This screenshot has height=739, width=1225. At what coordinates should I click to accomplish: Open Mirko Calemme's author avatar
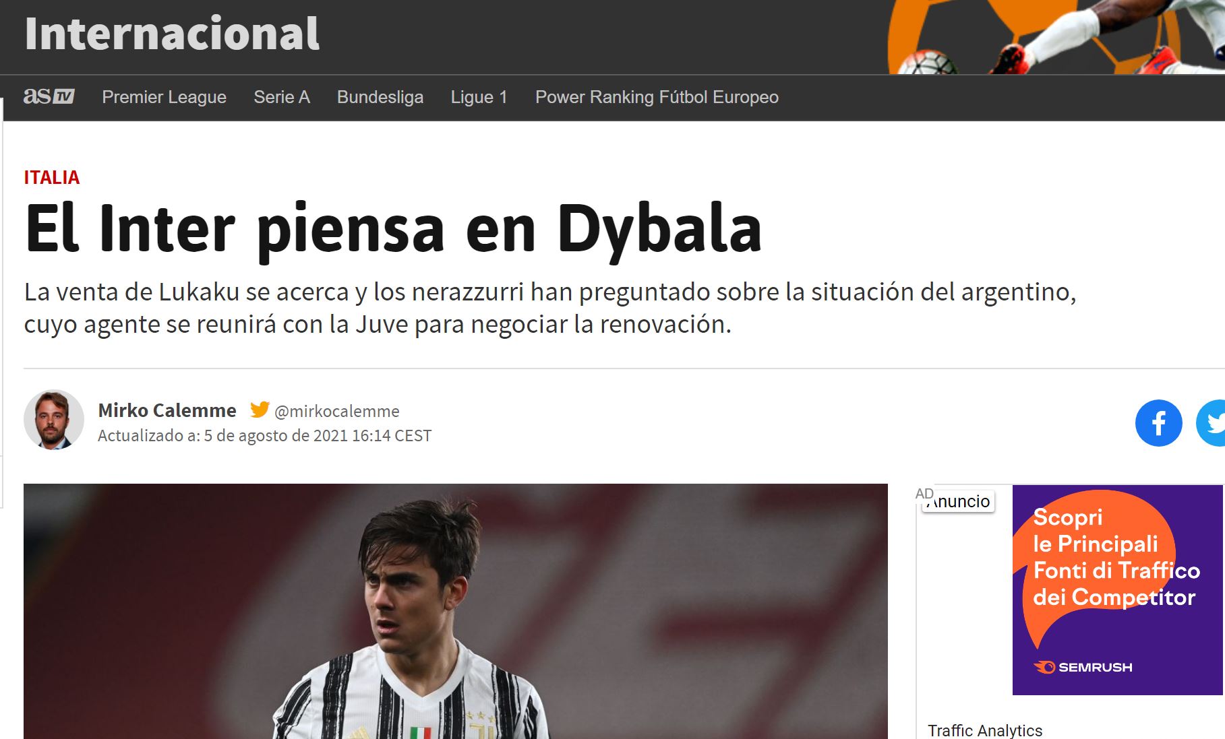[54, 419]
